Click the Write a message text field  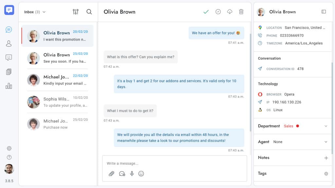[174, 163]
